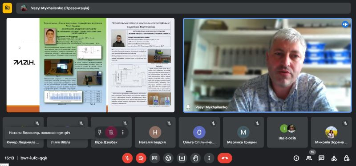Open the activities panel

(334, 158)
